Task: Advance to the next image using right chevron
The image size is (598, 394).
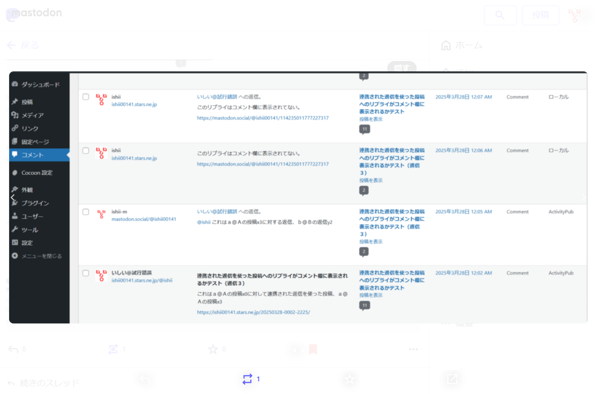Action: coord(584,197)
